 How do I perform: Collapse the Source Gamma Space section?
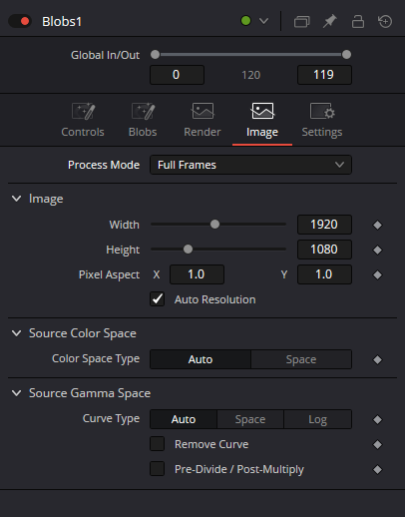(x=16, y=393)
